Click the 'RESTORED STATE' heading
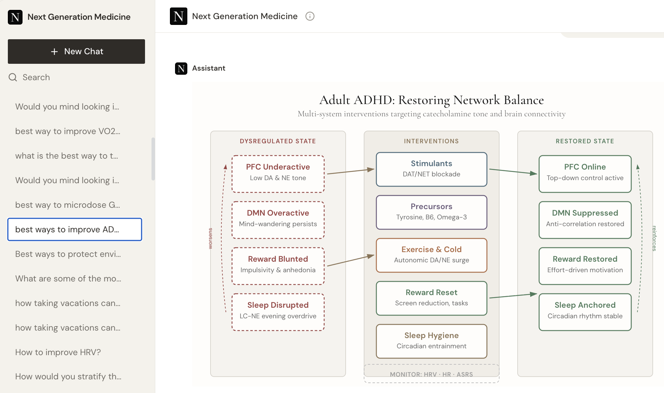The image size is (664, 393). coord(585,141)
